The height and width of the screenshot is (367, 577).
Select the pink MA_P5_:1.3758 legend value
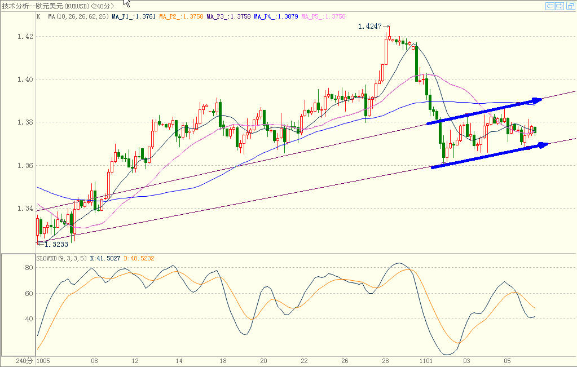click(x=323, y=16)
